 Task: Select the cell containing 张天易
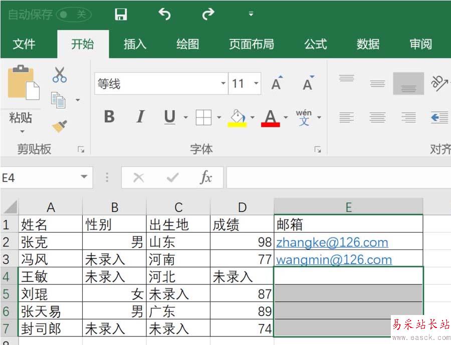51,311
